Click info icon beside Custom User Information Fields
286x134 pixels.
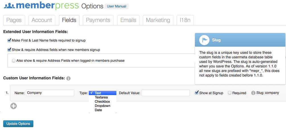(x=68, y=79)
